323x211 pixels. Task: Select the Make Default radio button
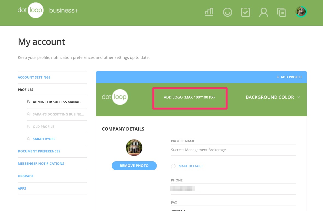(173, 166)
